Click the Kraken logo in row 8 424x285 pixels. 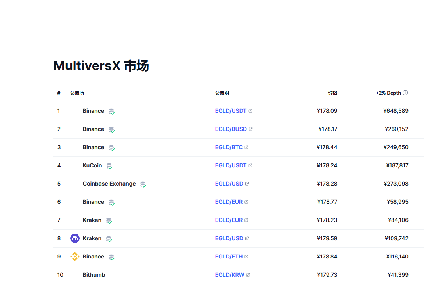click(x=75, y=238)
